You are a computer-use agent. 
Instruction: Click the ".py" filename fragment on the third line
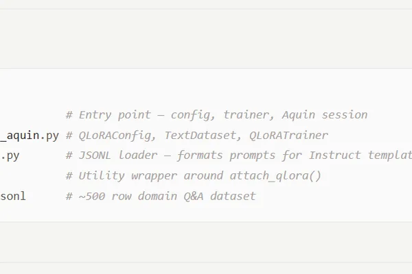pyautogui.click(x=10, y=156)
